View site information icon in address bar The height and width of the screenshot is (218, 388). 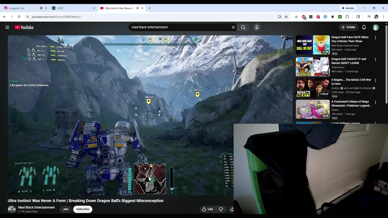tap(28, 17)
